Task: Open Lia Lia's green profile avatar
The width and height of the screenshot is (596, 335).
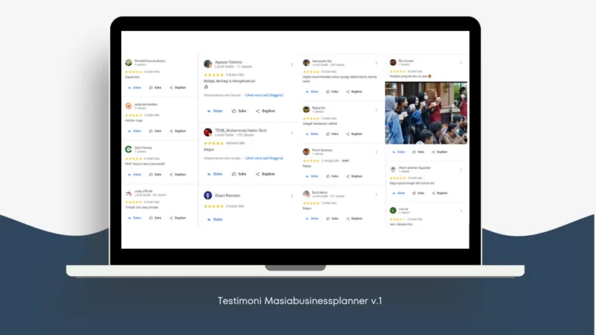Action: click(x=393, y=210)
